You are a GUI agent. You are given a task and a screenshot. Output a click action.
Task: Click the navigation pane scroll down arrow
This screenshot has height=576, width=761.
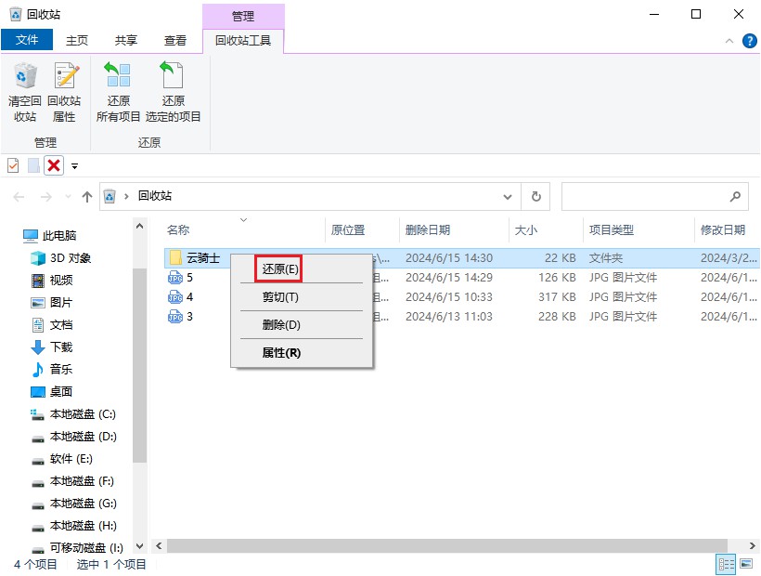tap(140, 546)
